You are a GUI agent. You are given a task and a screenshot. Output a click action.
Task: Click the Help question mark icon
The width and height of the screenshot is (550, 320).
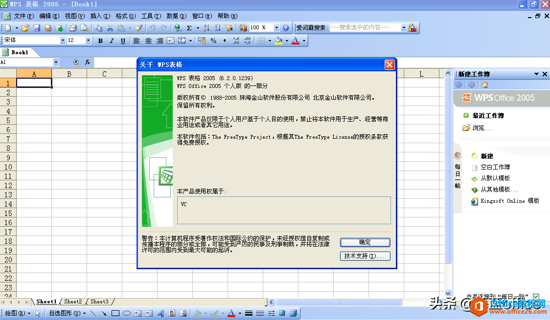click(x=286, y=28)
